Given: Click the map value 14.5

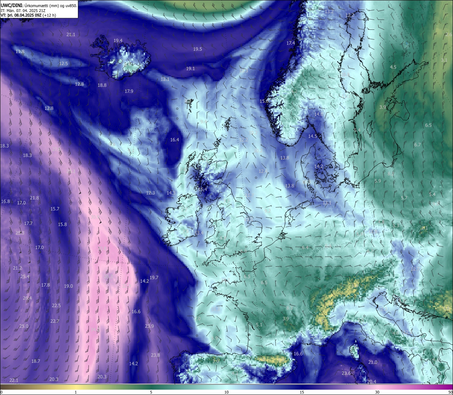Looking at the screenshot, I should pyautogui.click(x=312, y=136).
